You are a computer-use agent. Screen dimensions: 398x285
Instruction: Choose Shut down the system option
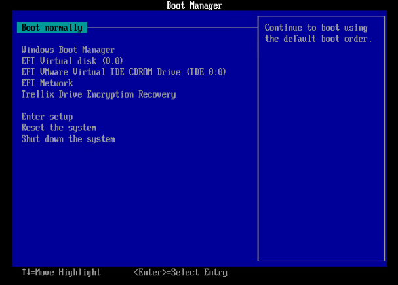[68, 139]
